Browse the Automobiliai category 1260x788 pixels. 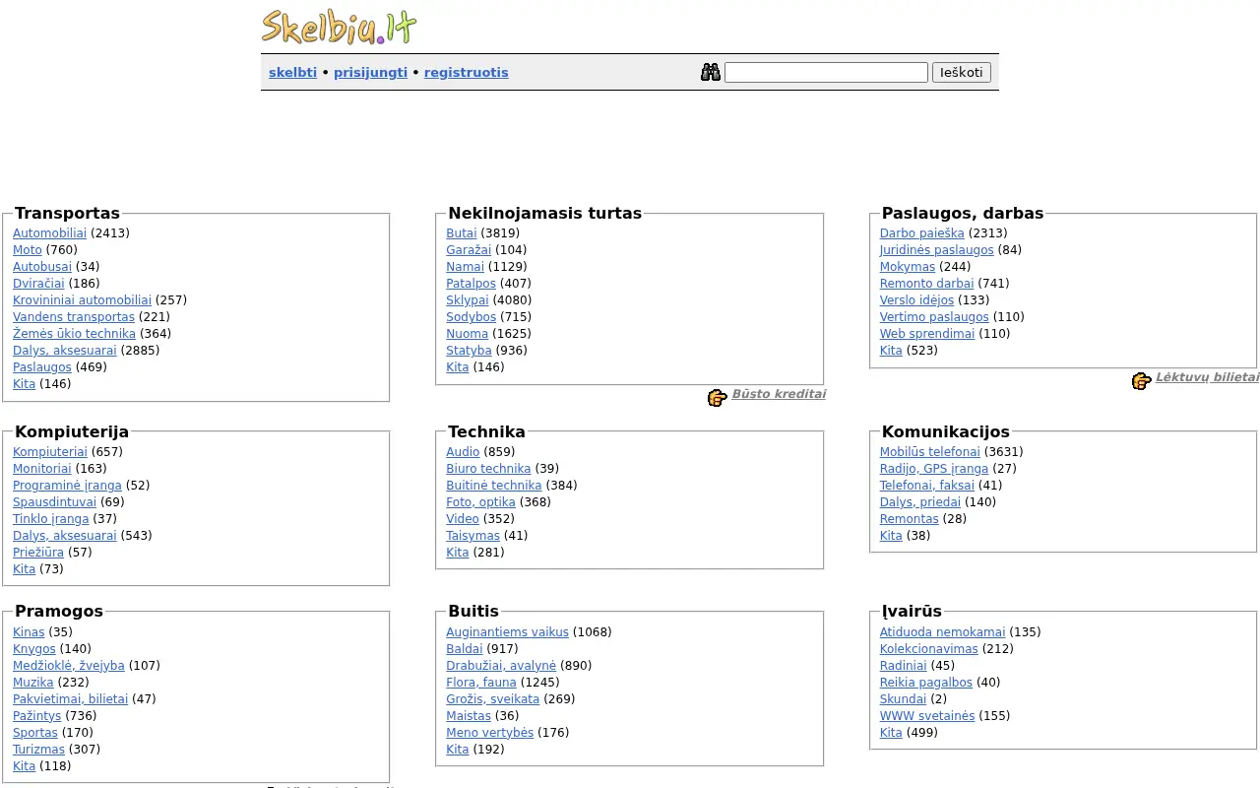pos(50,233)
